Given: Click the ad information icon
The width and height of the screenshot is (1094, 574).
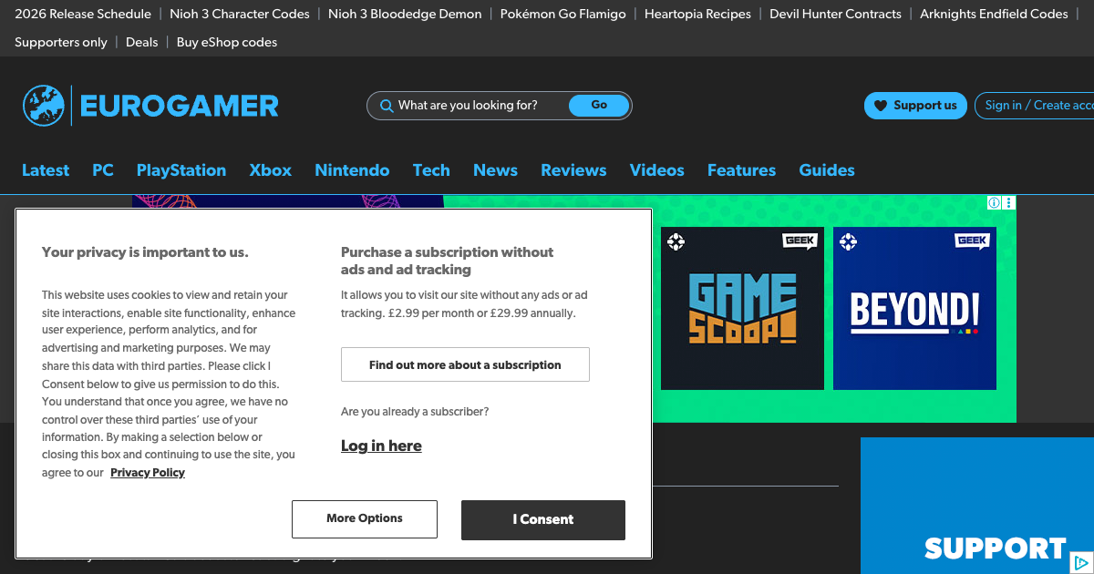Looking at the screenshot, I should (994, 202).
